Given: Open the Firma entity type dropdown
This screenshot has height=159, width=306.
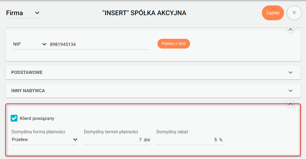Looking at the screenshot, I should [23, 13].
